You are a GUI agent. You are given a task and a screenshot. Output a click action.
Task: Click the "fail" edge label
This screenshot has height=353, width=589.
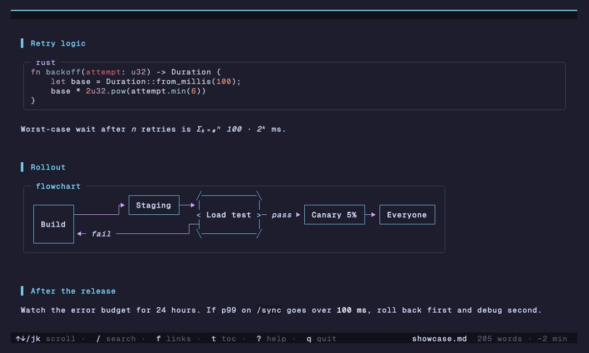click(x=101, y=234)
